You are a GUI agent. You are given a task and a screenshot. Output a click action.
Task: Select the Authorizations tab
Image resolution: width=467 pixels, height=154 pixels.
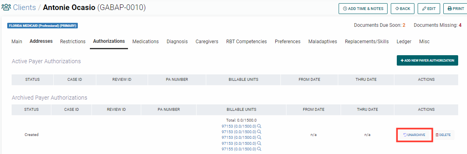(x=109, y=41)
